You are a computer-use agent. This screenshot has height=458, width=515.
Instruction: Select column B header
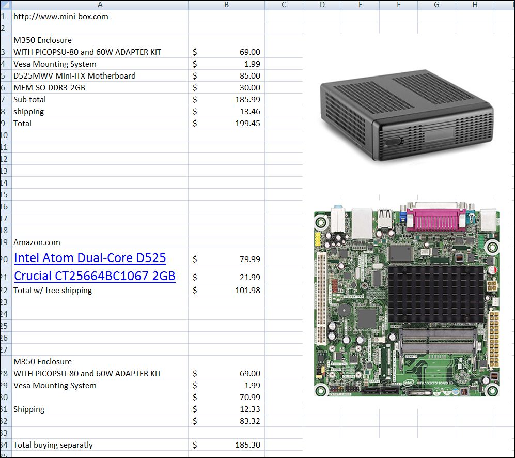point(226,5)
